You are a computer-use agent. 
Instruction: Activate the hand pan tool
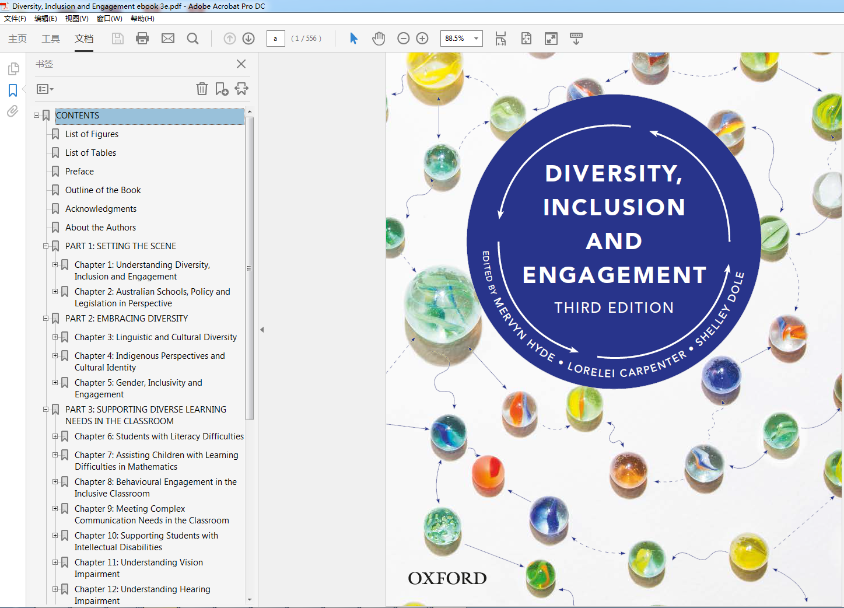[379, 39]
